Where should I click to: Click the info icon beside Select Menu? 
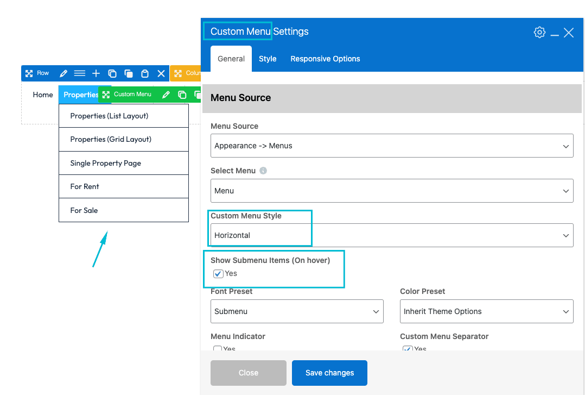[x=263, y=171]
